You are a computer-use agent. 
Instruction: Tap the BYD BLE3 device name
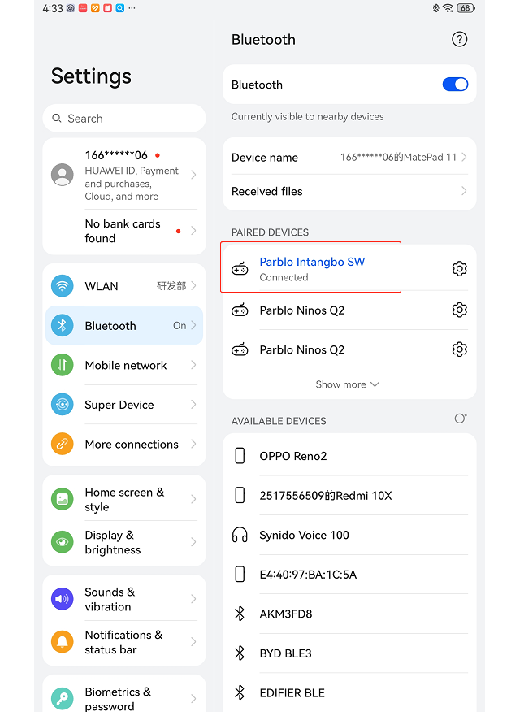point(285,653)
